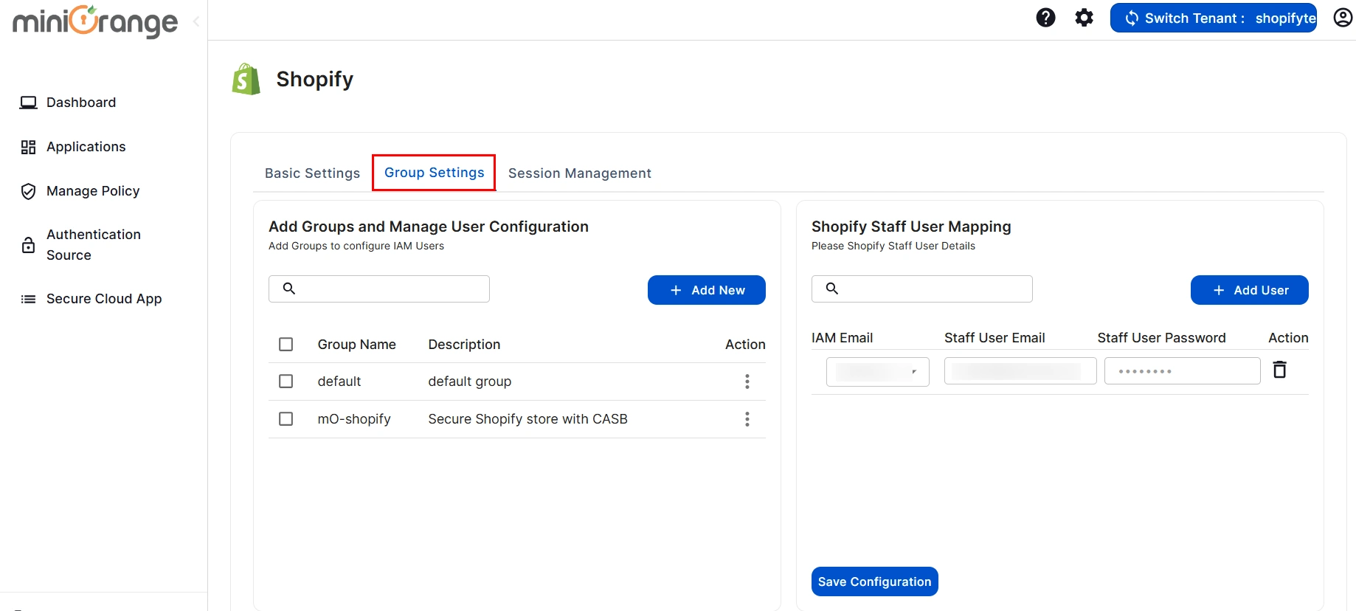Click the 'default group' description cell
This screenshot has height=611, width=1356.
[469, 382]
